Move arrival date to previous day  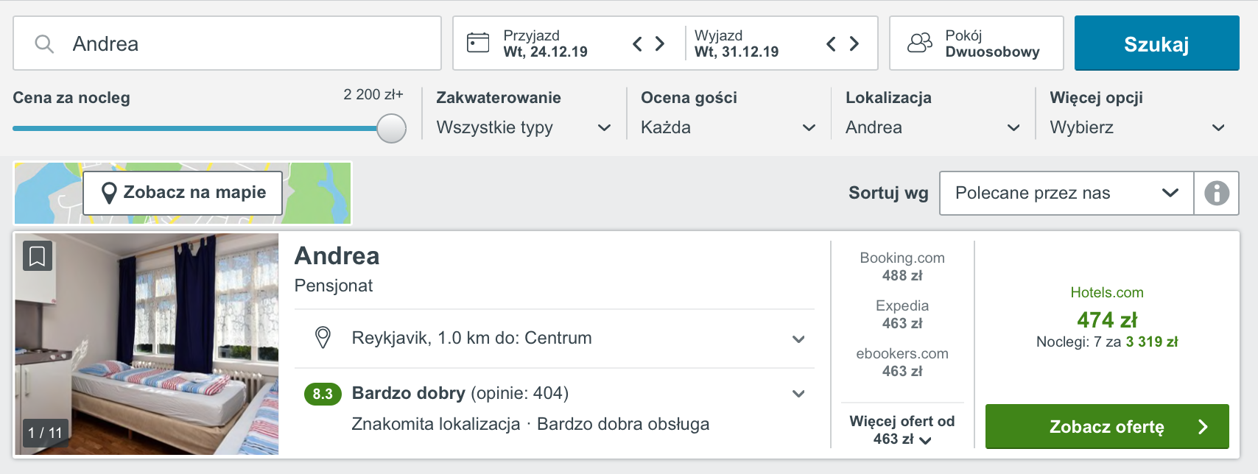637,44
